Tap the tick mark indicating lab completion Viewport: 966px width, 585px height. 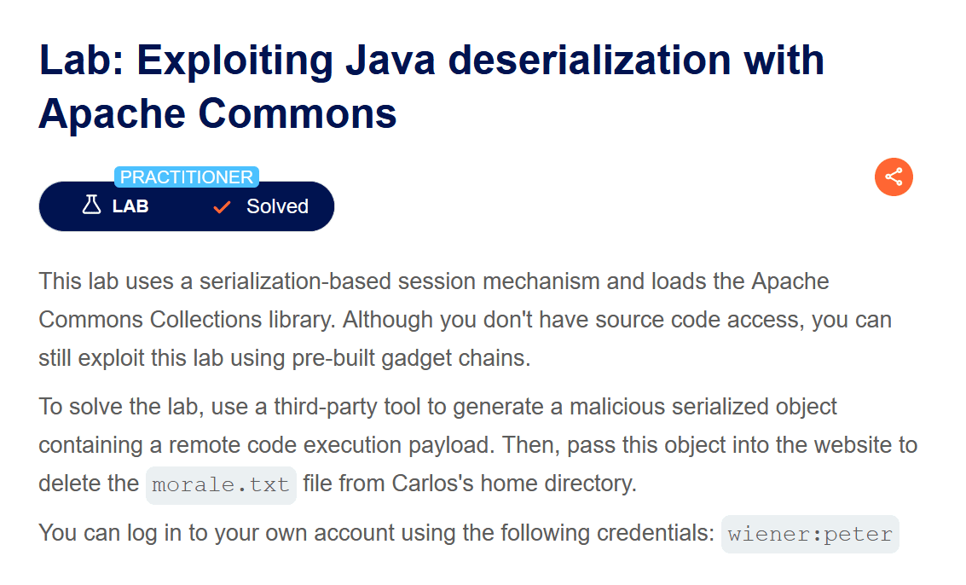[222, 205]
